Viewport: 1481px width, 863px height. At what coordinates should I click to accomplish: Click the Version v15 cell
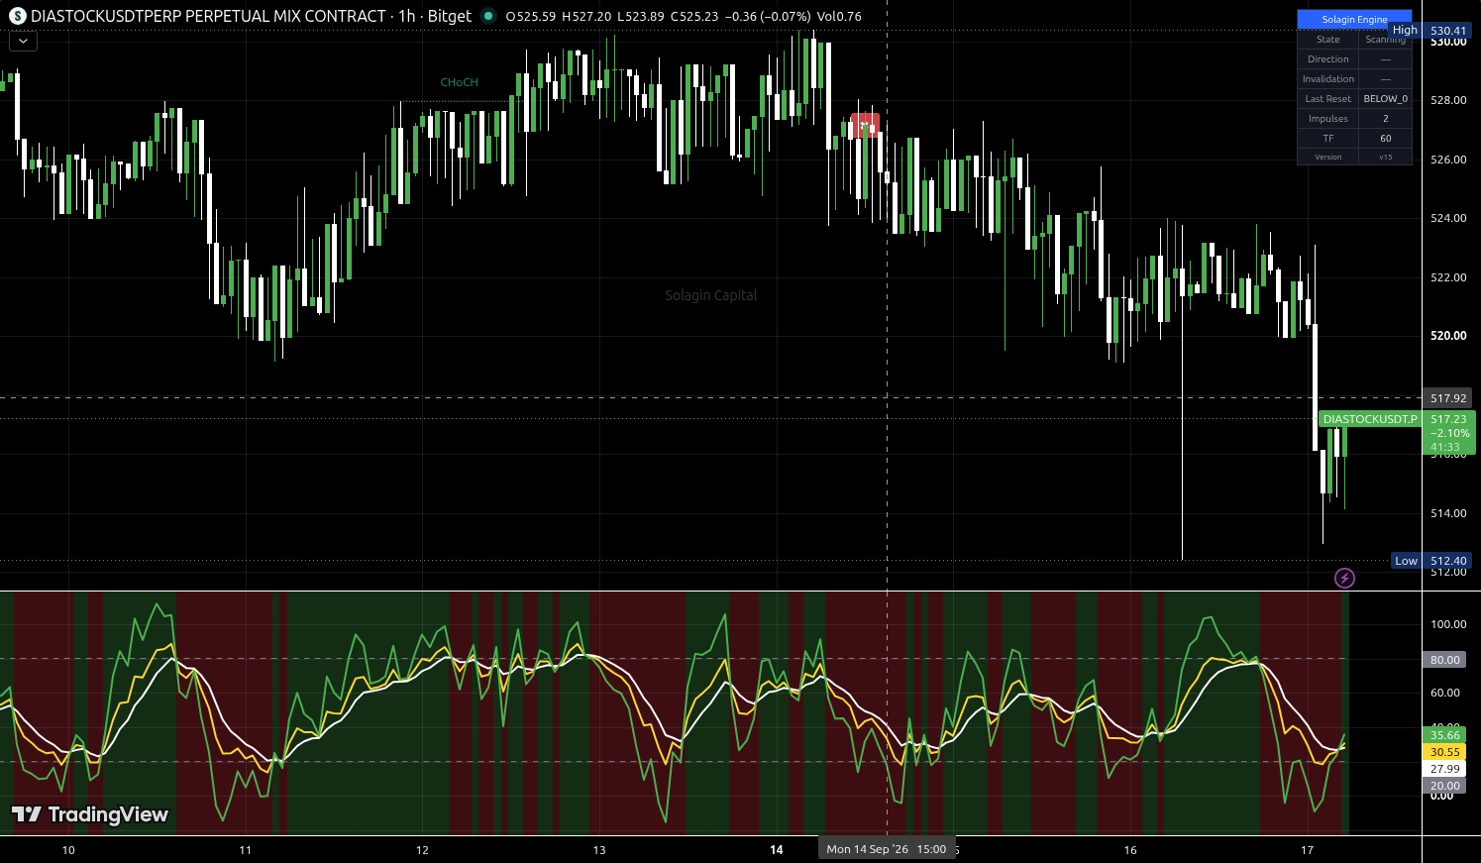(x=1385, y=158)
